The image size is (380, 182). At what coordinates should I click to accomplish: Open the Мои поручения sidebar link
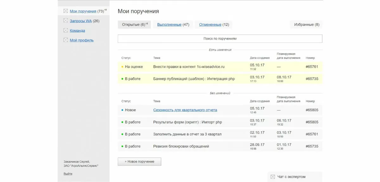(83, 11)
